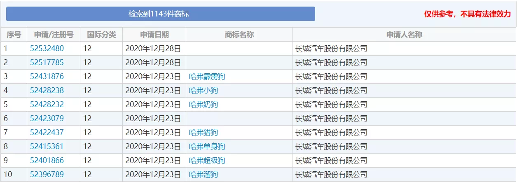View trademark 哈弗单身狗

click(207, 147)
